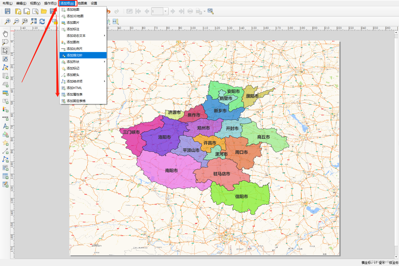Pick the Add HTML tool in the left toolbox
The width and height of the screenshot is (399, 266).
coord(5,168)
